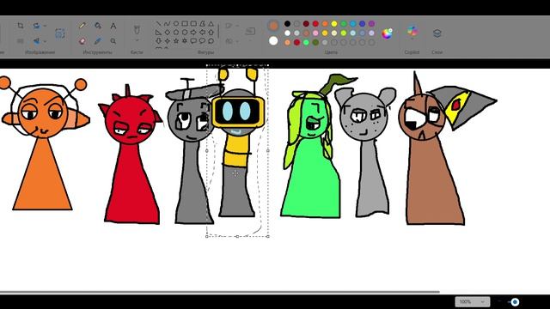Choose the dark red swatch in top row
Screen dimensions: 550x309
306,24
